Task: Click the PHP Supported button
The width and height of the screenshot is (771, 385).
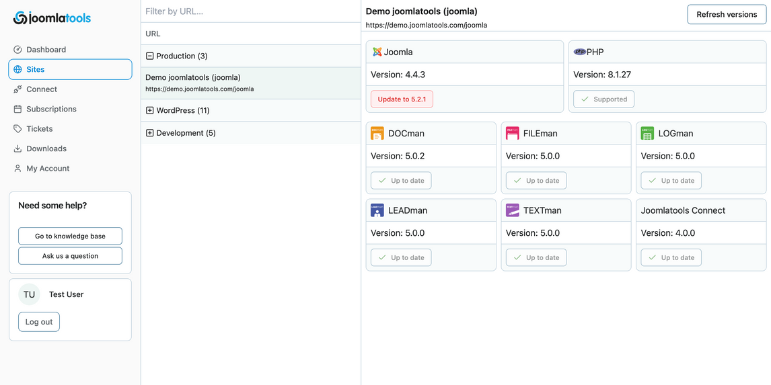Action: tap(604, 99)
